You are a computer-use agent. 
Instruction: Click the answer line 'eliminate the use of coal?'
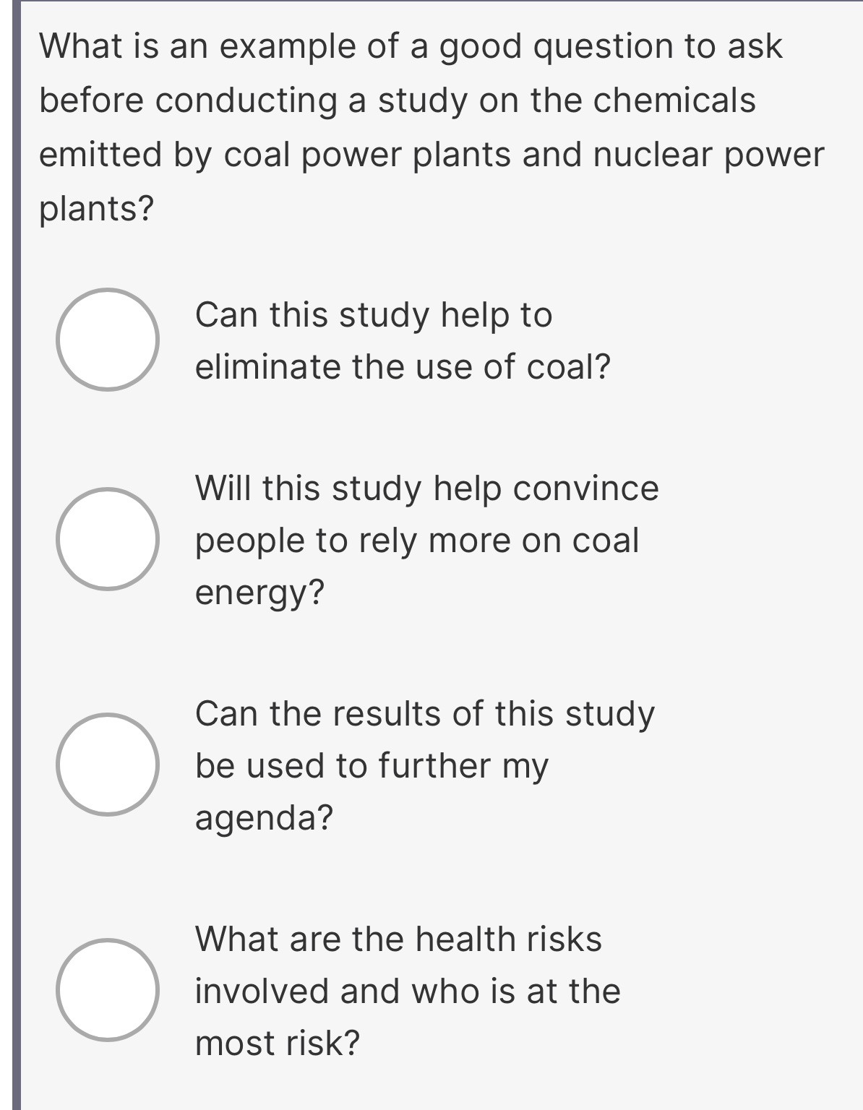click(403, 366)
